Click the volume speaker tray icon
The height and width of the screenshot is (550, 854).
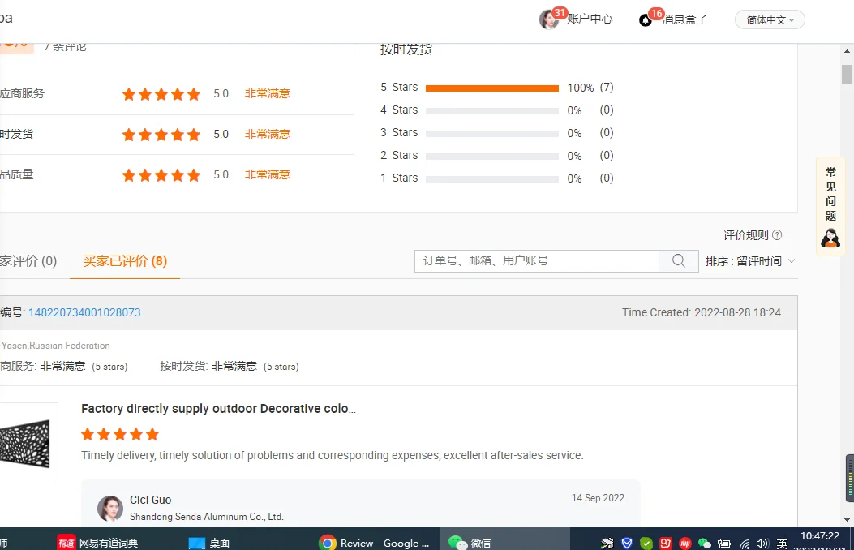762,544
